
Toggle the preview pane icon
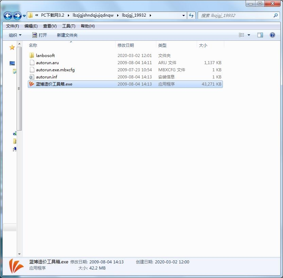260,35
